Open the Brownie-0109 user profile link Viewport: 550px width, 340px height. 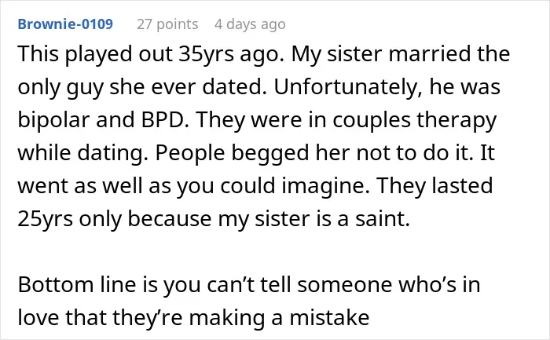click(65, 24)
